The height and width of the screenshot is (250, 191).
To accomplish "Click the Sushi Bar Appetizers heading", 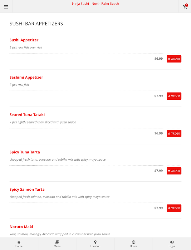I will pyautogui.click(x=36, y=24).
